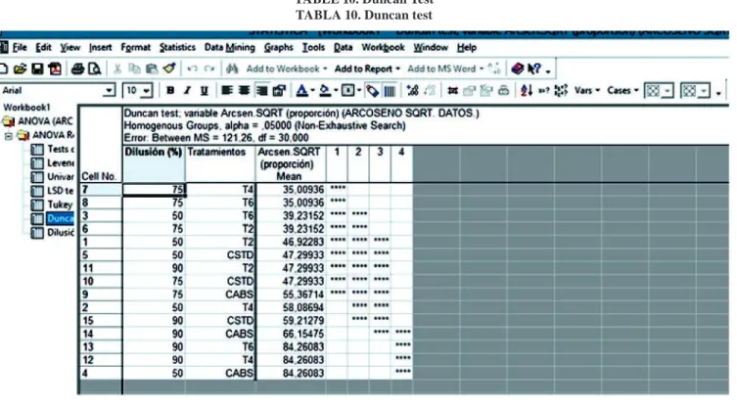737x408 pixels.
Task: Open Find with the binoculars icon
Action: coord(232,69)
